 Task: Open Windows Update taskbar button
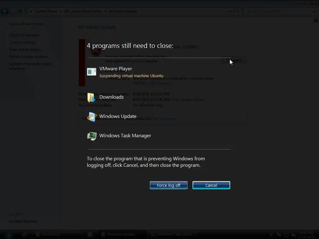122,234
